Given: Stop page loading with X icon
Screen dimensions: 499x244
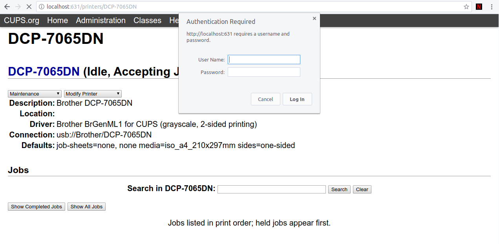Looking at the screenshot, I should point(30,7).
